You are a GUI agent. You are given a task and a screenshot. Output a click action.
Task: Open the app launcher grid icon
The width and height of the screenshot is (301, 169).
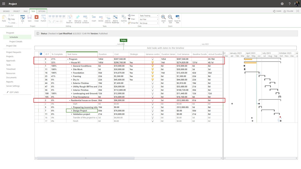tap(4, 4)
